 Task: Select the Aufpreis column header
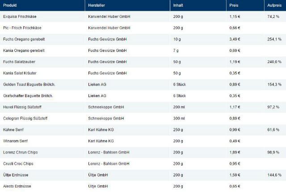click(273, 5)
